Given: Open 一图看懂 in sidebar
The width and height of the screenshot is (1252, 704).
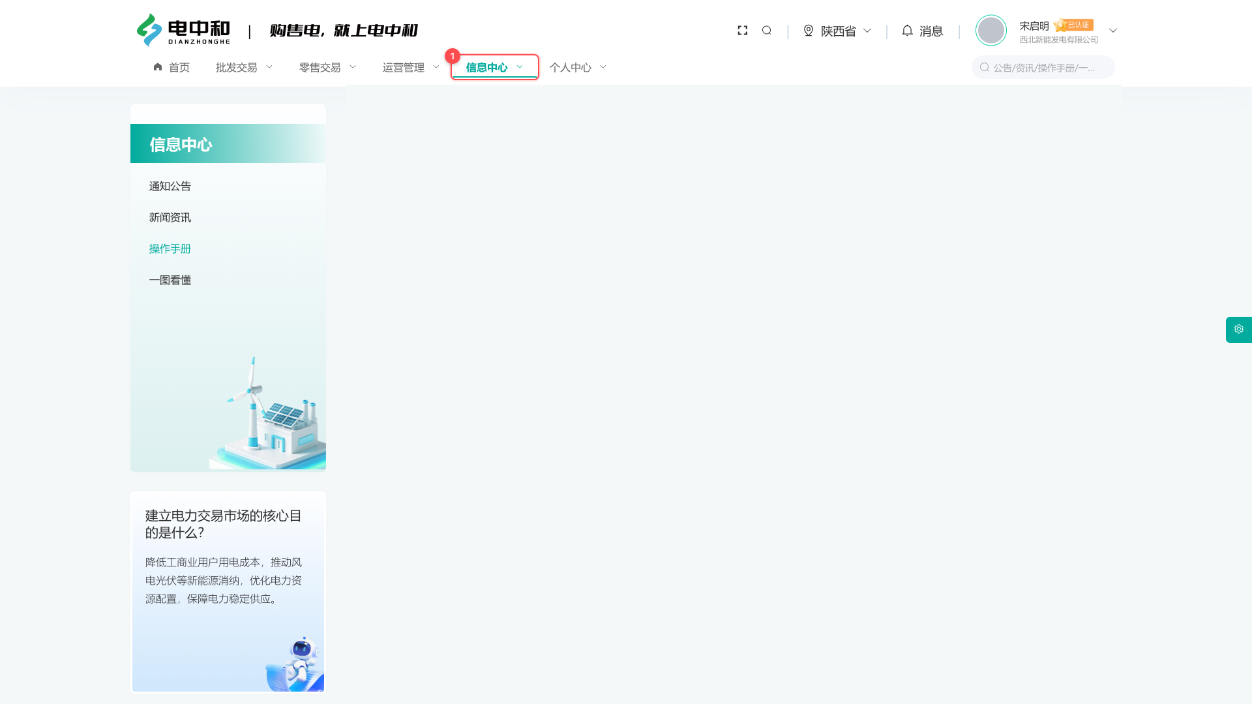Looking at the screenshot, I should [x=170, y=280].
